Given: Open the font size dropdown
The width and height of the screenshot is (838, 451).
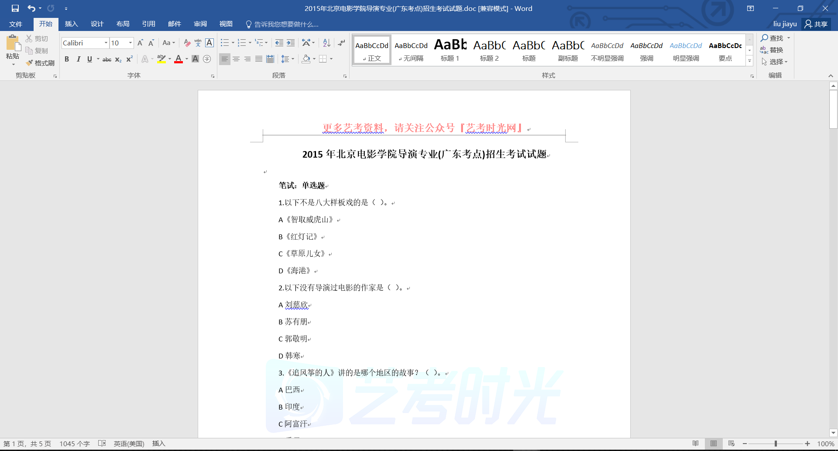Looking at the screenshot, I should click(x=130, y=43).
